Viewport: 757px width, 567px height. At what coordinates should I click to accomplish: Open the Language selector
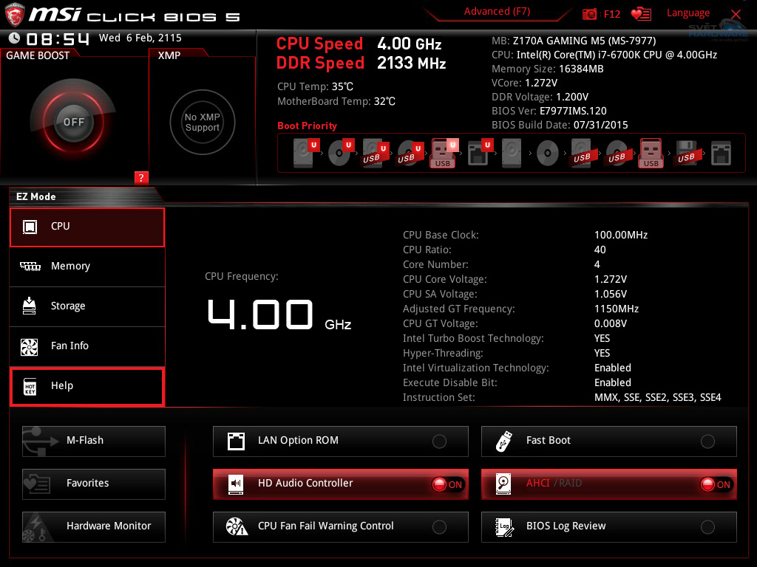click(688, 13)
